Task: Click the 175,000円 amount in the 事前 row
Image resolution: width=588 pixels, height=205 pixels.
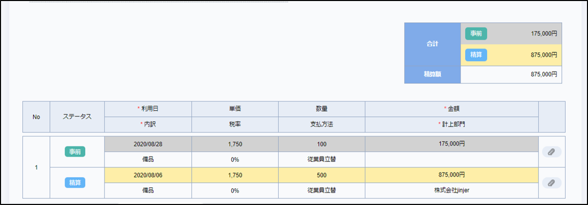Action: (451, 144)
